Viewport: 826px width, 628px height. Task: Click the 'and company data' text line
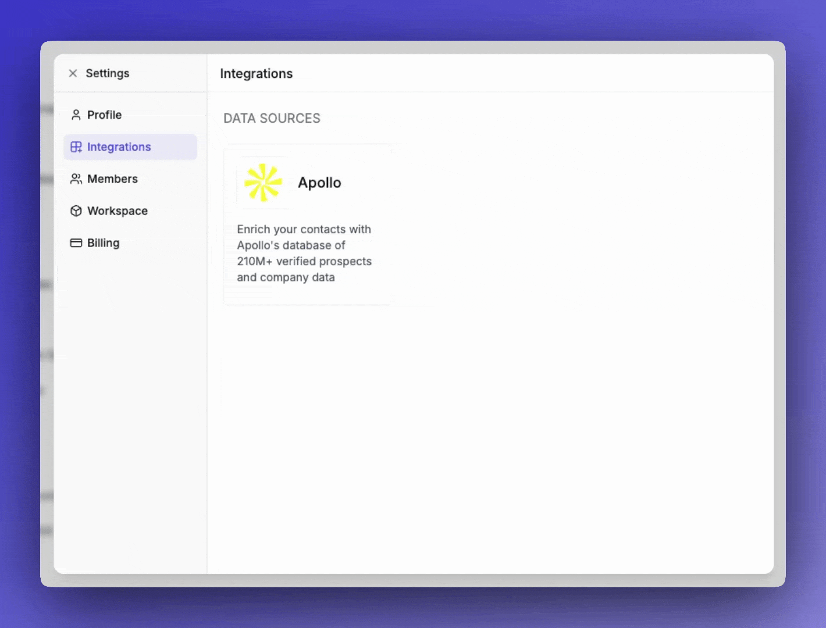286,277
